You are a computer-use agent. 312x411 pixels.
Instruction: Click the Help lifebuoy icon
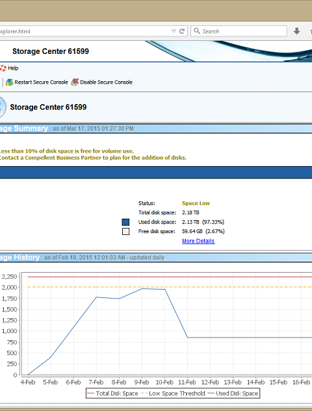tap(3, 68)
